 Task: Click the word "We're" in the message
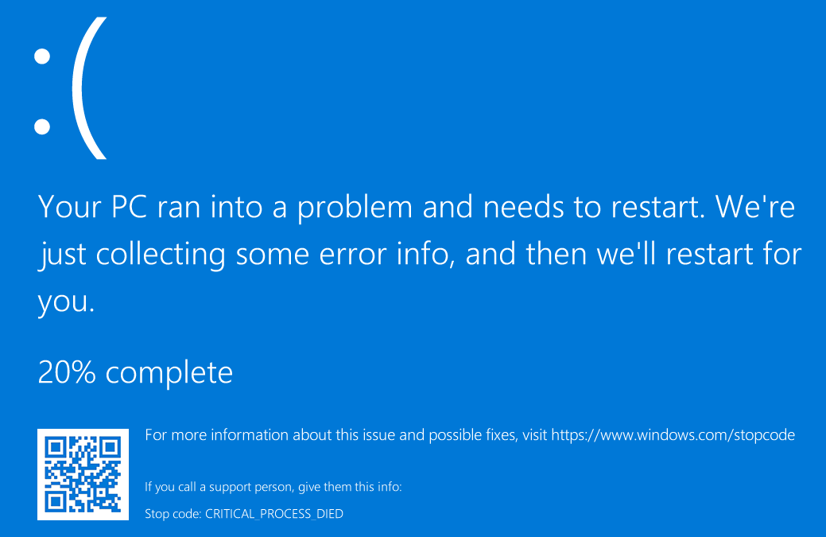[x=754, y=207]
